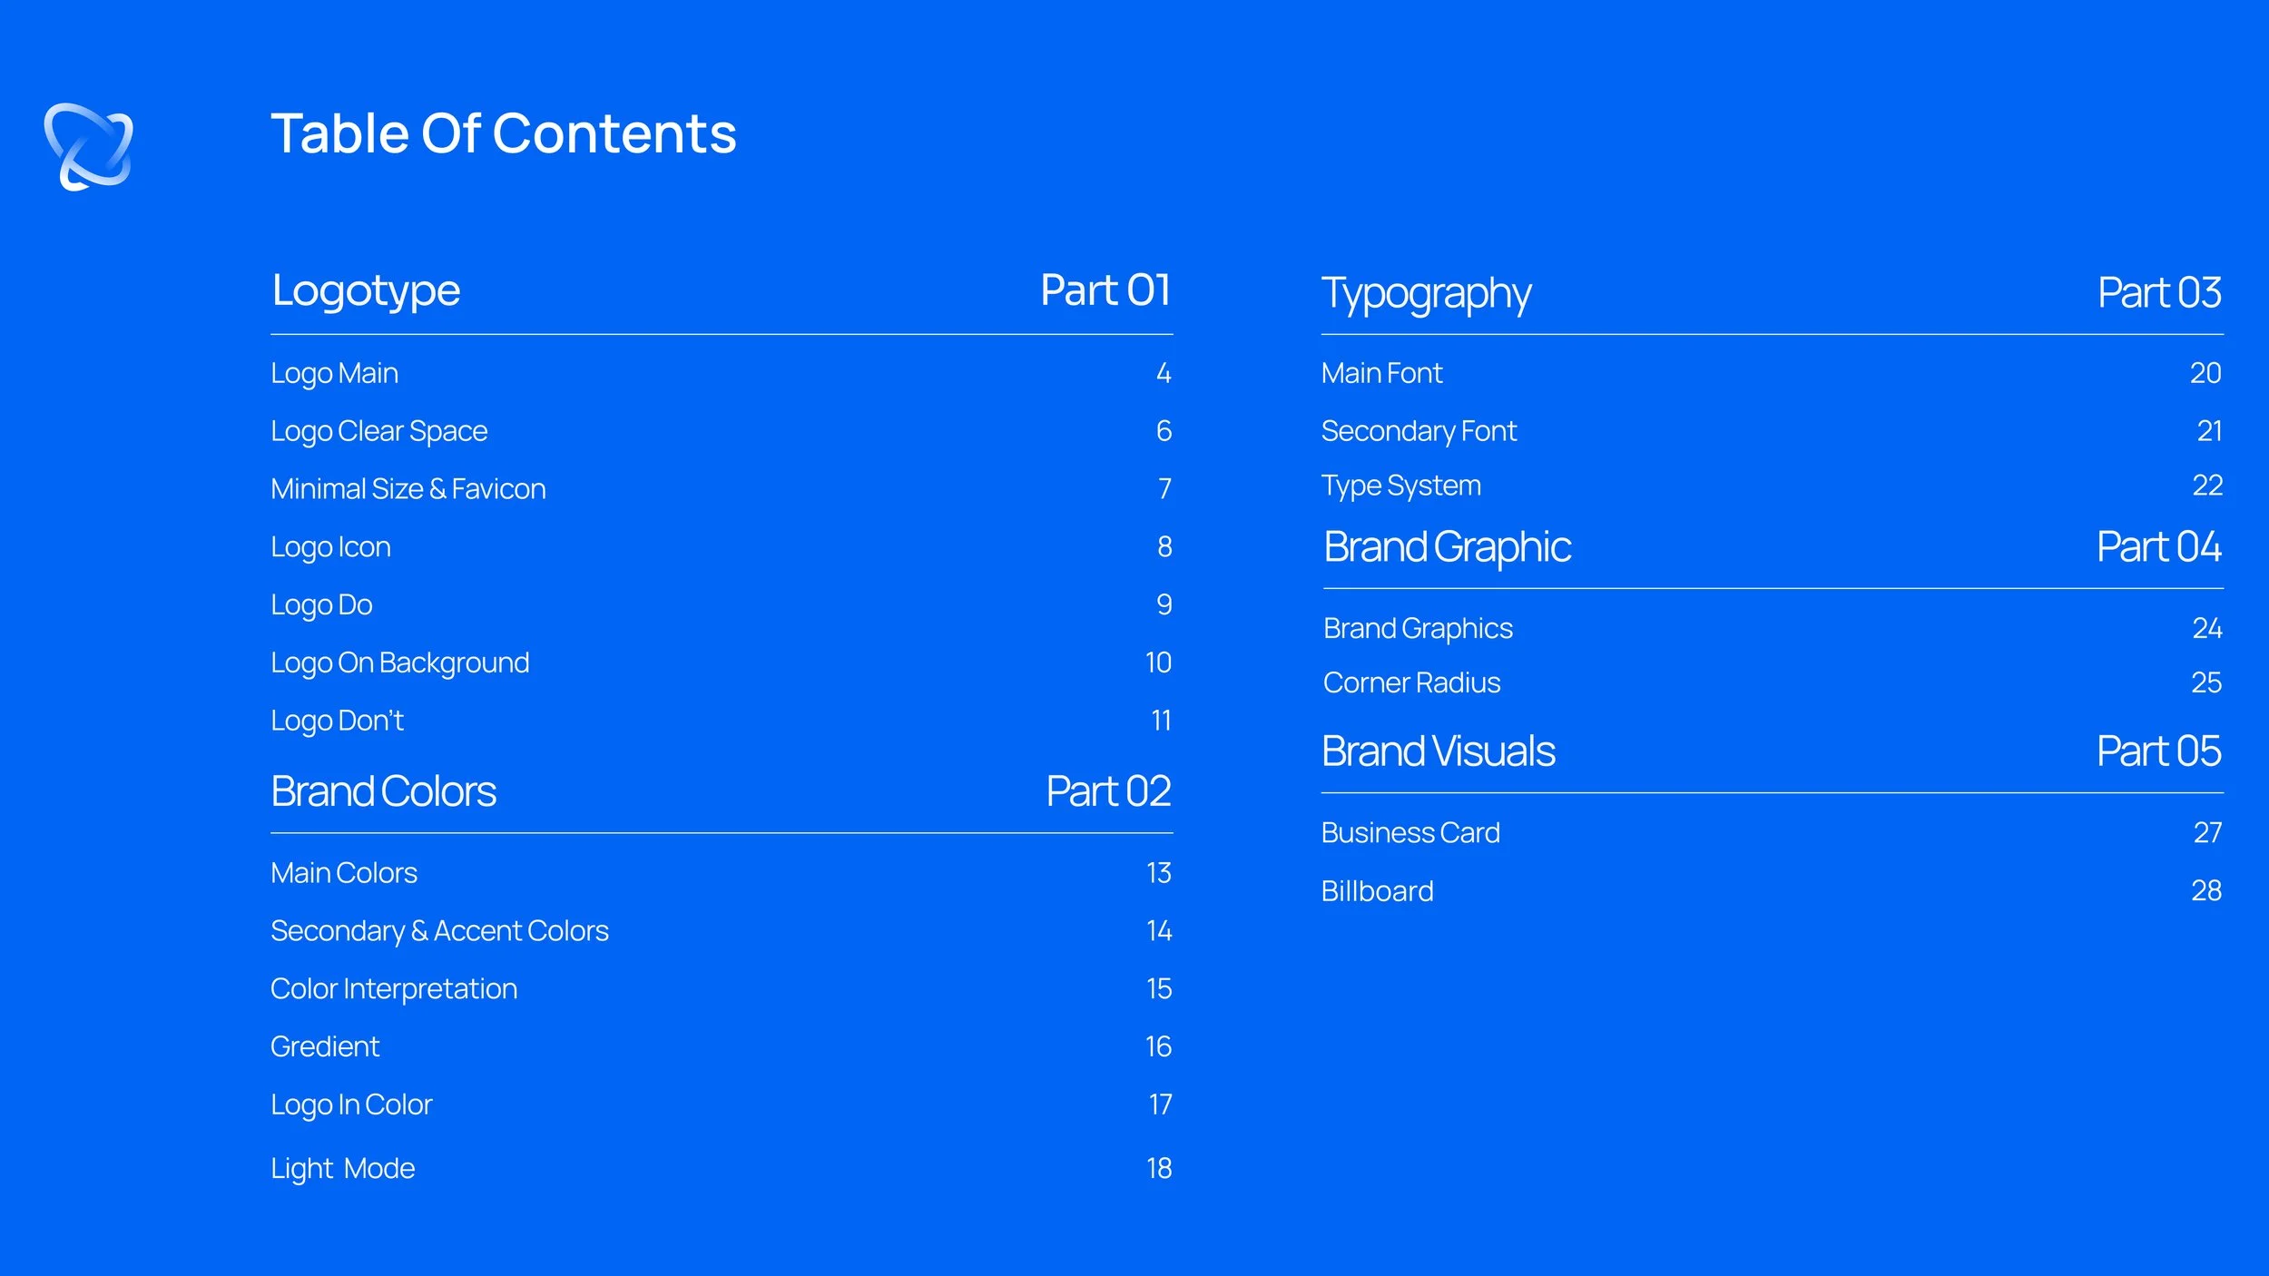Go to the Logo Clear Space entry
2269x1276 pixels.
click(x=378, y=431)
